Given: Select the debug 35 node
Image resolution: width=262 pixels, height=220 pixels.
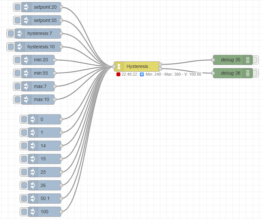Looking at the screenshot, I should click(233, 60).
